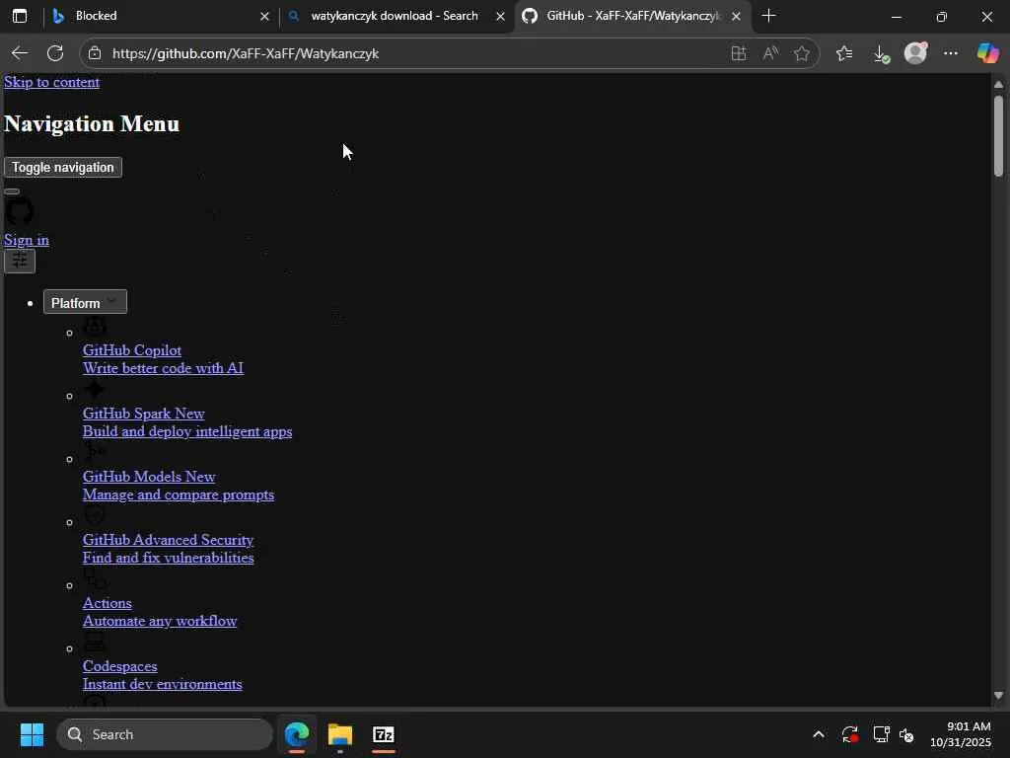This screenshot has height=758, width=1010.
Task: Open Build and deploy intelligent apps link
Action: click(x=187, y=432)
